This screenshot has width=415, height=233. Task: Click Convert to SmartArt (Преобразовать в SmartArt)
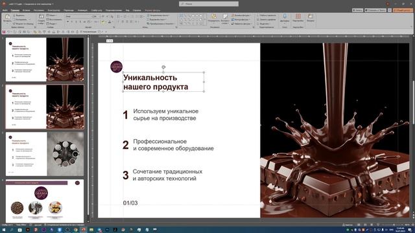161,24
